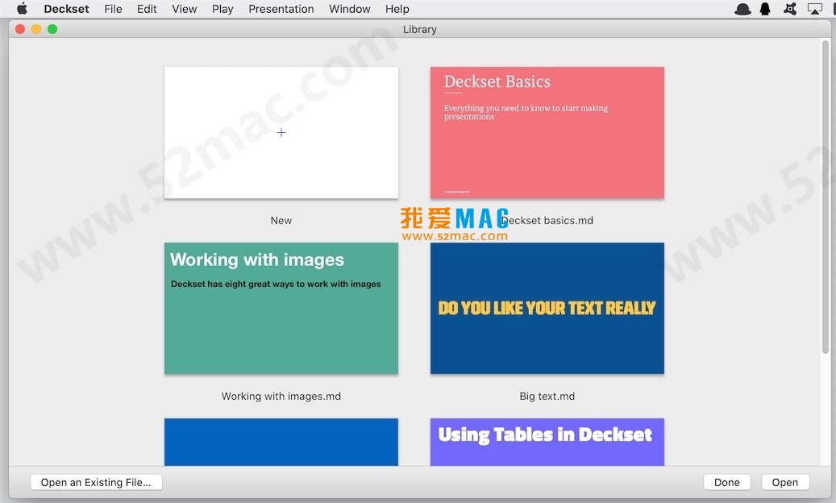This screenshot has width=836, height=503.
Task: Select the Using Tables in Deckset thumbnail
Action: [547, 443]
